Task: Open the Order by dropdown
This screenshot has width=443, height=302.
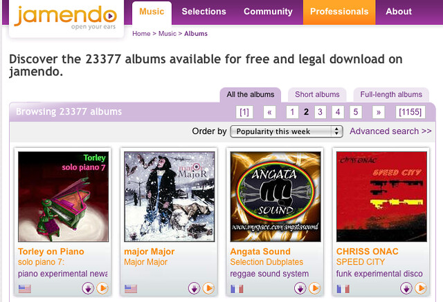Action: [x=287, y=131]
